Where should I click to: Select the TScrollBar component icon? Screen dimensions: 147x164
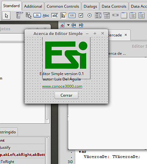(x=116, y=15)
